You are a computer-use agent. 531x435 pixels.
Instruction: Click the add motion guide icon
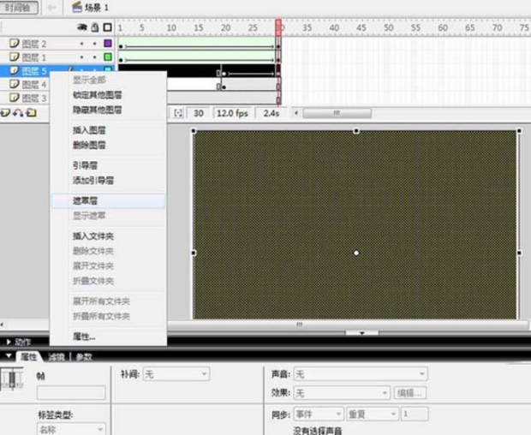pos(18,113)
